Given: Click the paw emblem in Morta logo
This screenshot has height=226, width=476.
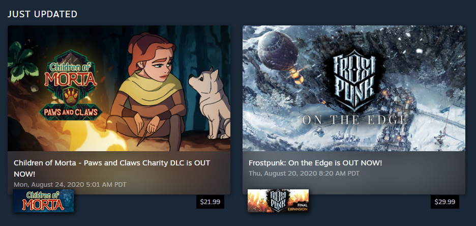Looking at the screenshot, I should tap(71, 96).
